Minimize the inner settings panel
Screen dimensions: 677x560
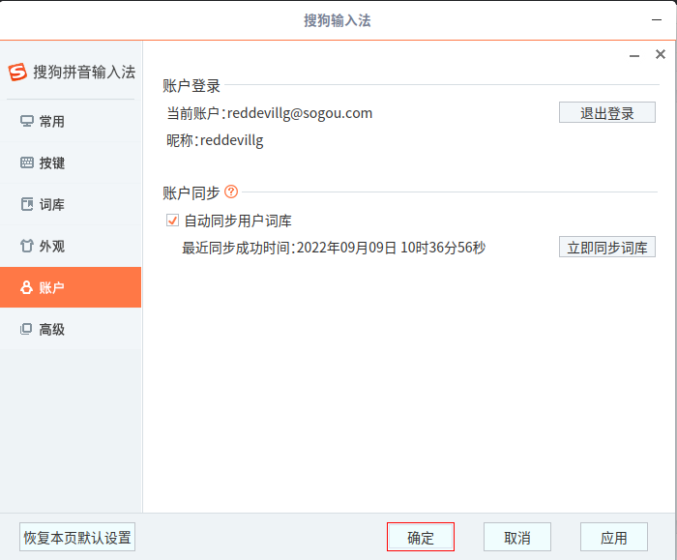pyautogui.click(x=634, y=56)
